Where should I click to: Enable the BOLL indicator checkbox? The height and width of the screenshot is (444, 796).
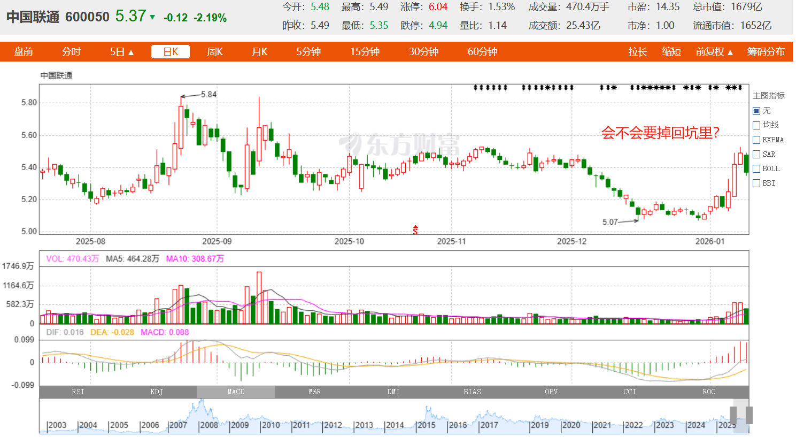pos(756,169)
